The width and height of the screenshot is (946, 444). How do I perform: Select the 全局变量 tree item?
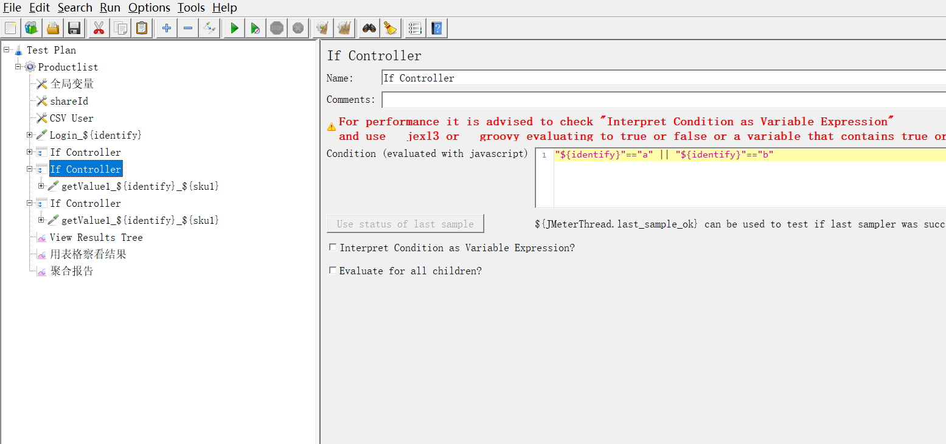(x=72, y=84)
